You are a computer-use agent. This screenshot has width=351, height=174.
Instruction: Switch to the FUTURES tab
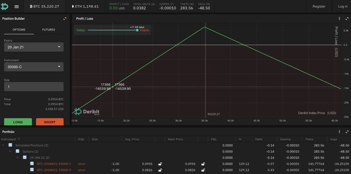tap(49, 29)
